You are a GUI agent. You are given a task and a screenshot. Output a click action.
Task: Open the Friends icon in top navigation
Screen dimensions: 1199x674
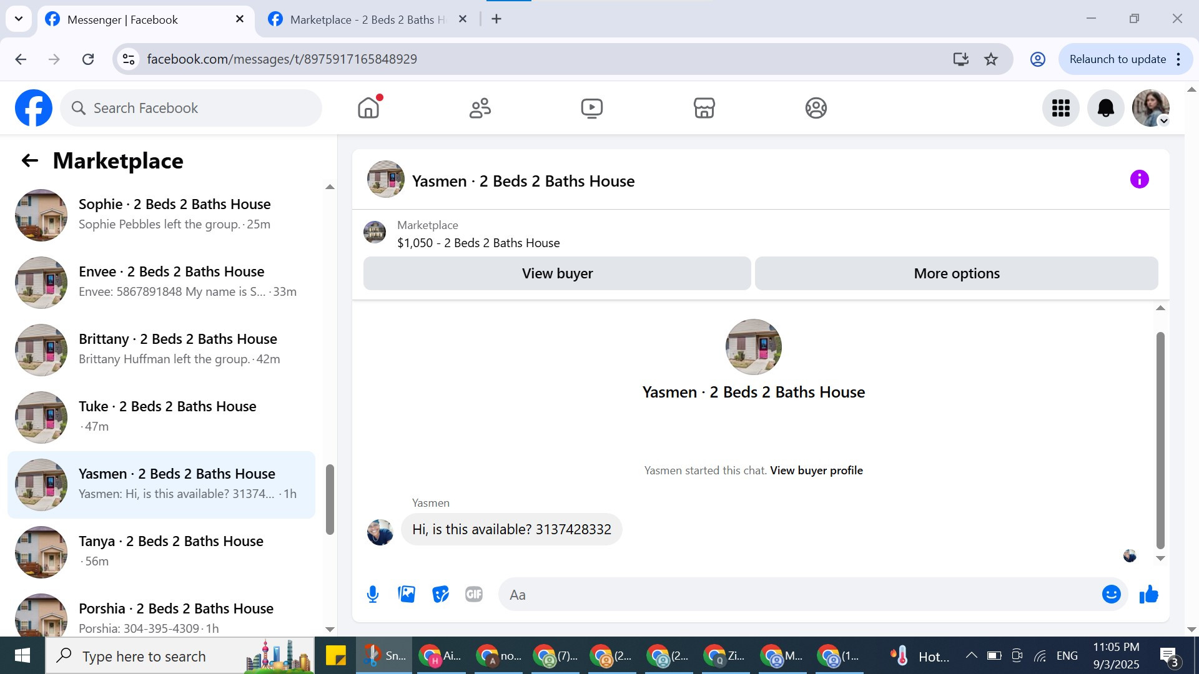click(480, 108)
